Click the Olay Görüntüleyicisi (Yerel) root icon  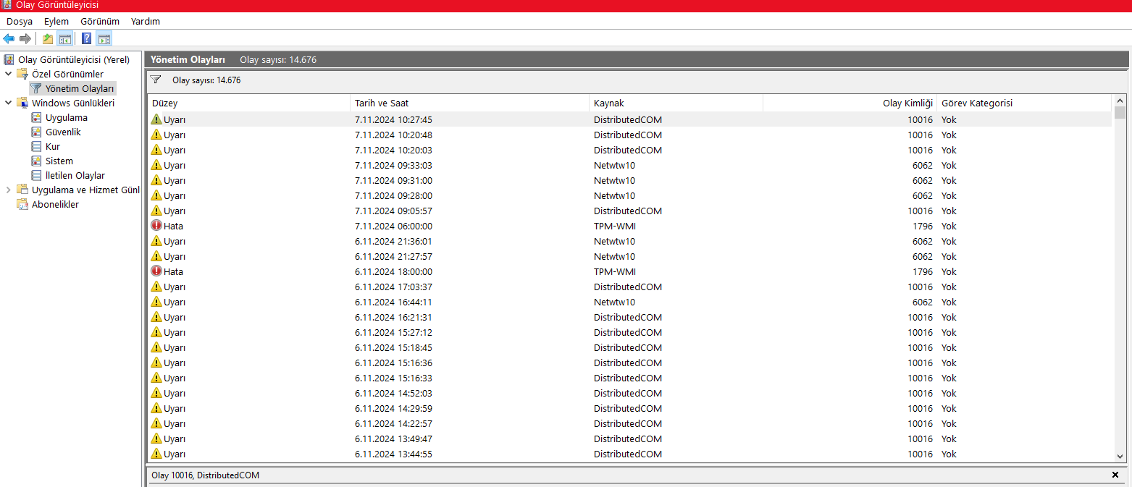(9, 59)
